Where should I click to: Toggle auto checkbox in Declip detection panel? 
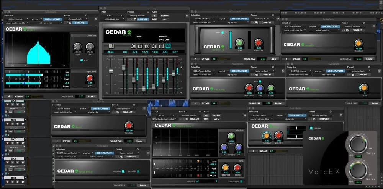82,60
